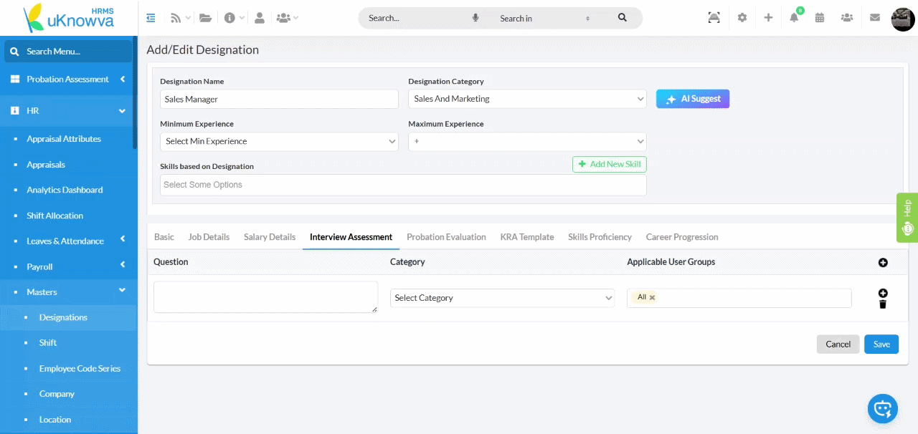Switch to the Job Details tab
The height and width of the screenshot is (434, 918).
tap(209, 237)
